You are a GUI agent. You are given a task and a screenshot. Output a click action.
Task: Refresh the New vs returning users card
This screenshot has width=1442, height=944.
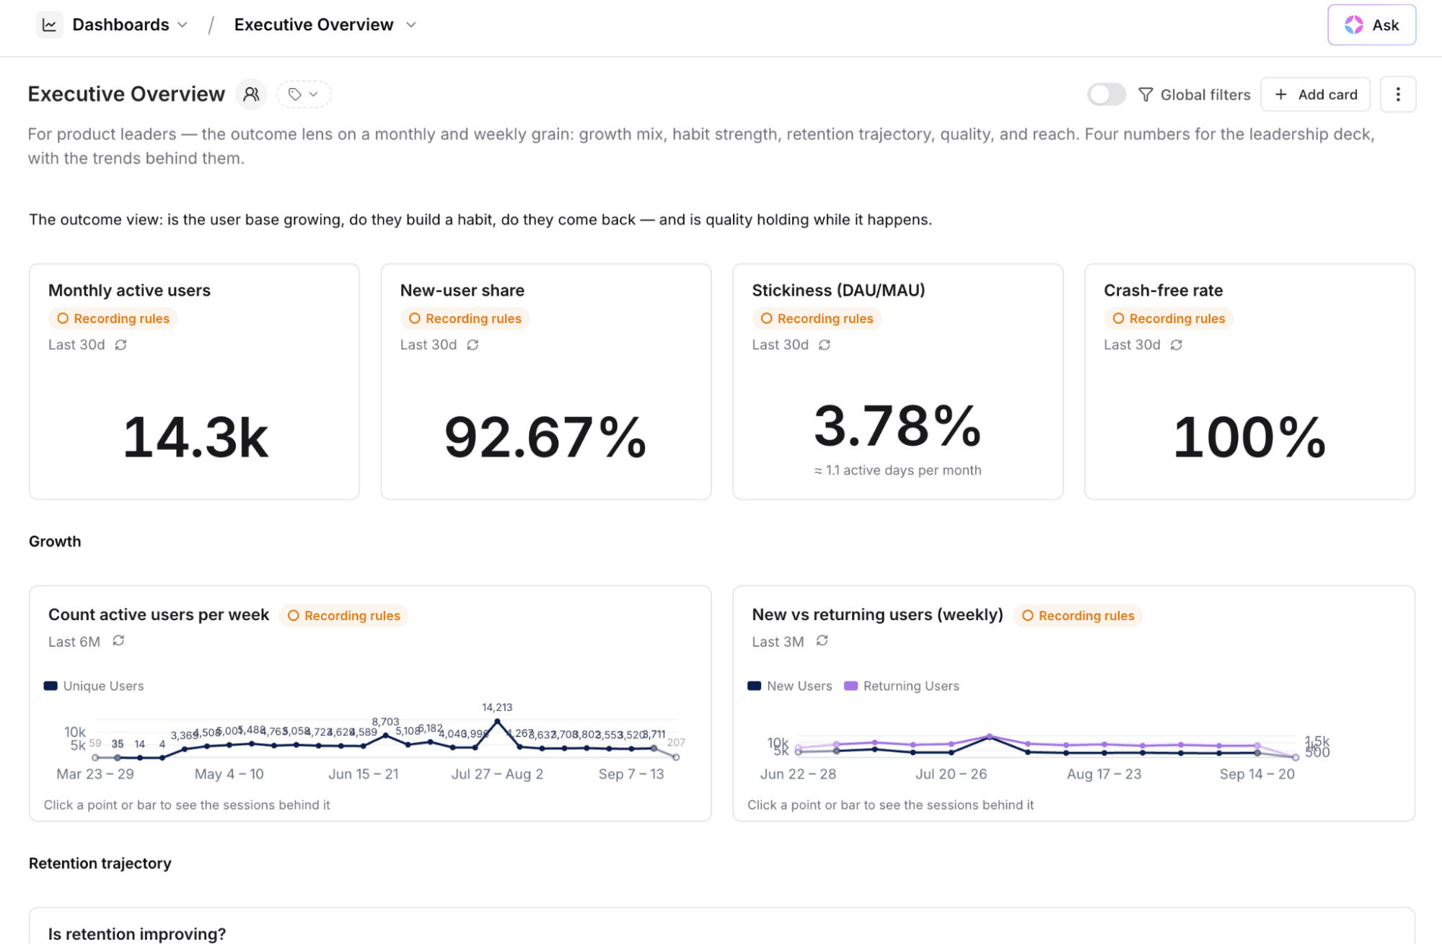(822, 640)
